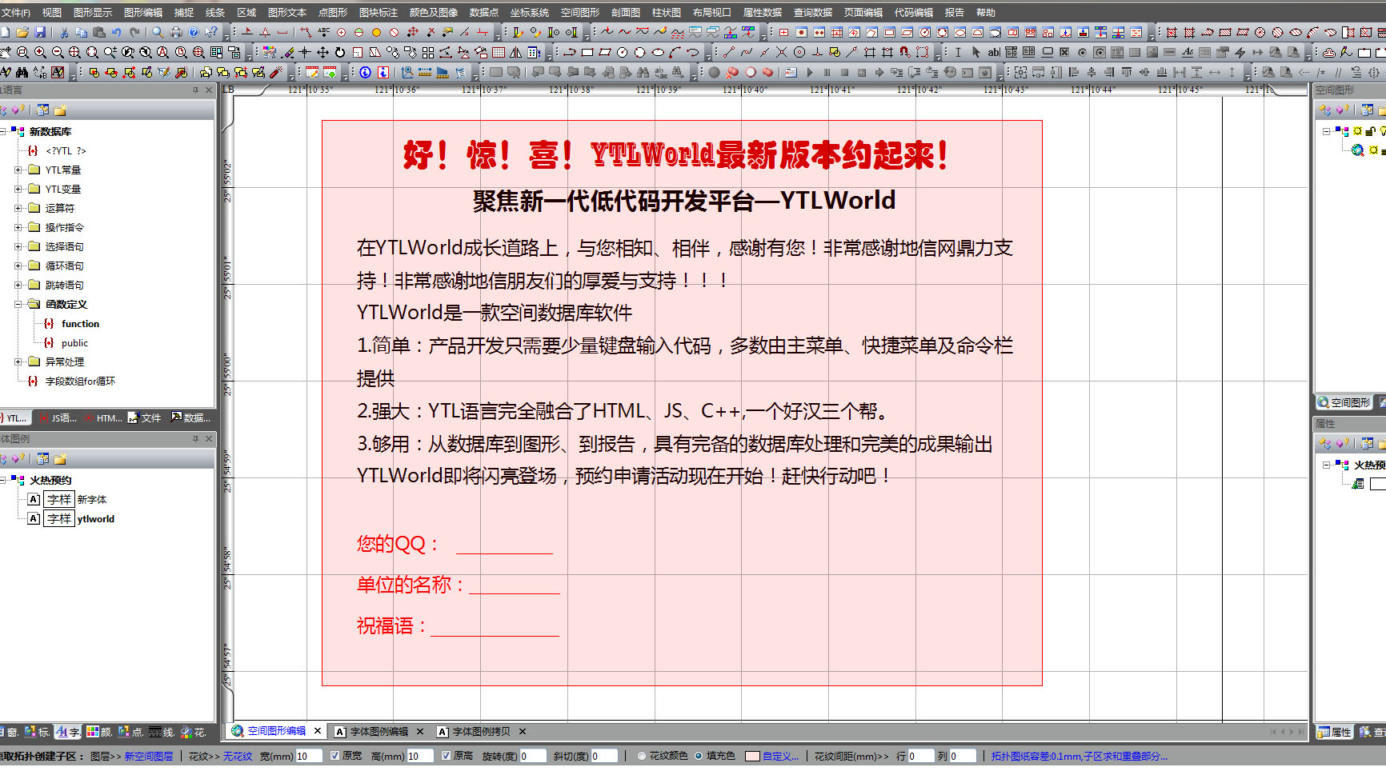Expand the YTL变量 tree node
This screenshot has width=1386, height=771.
coord(18,189)
